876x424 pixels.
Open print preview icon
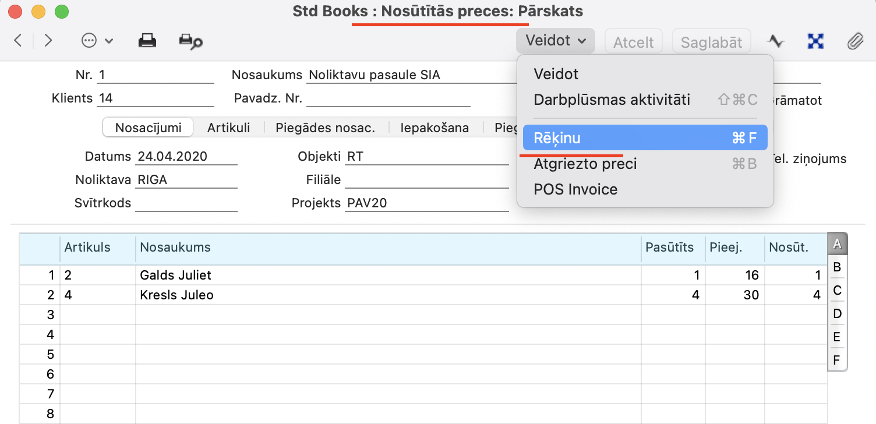coord(190,41)
